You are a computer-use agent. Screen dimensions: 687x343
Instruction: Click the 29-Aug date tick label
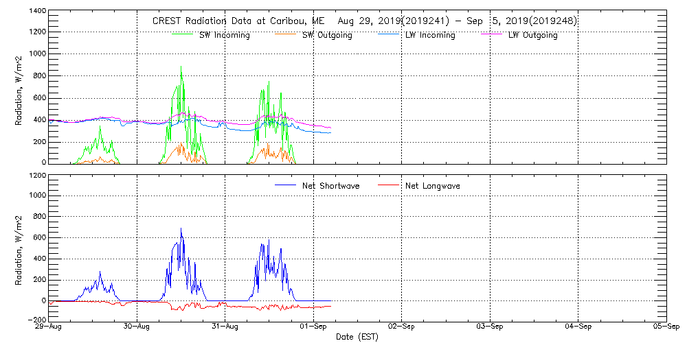pyautogui.click(x=49, y=327)
